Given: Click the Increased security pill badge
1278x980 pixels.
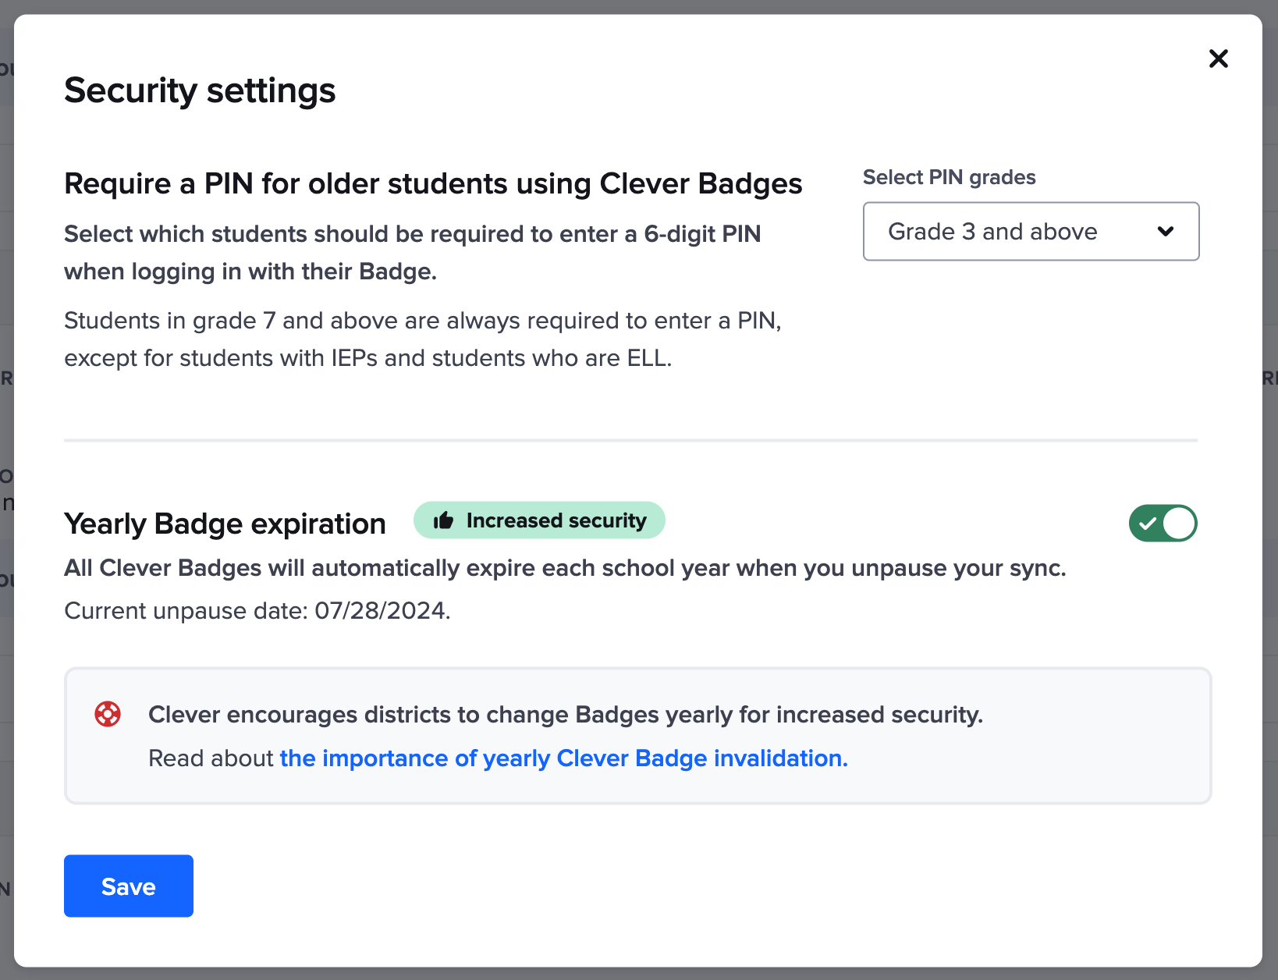Looking at the screenshot, I should tap(539, 520).
